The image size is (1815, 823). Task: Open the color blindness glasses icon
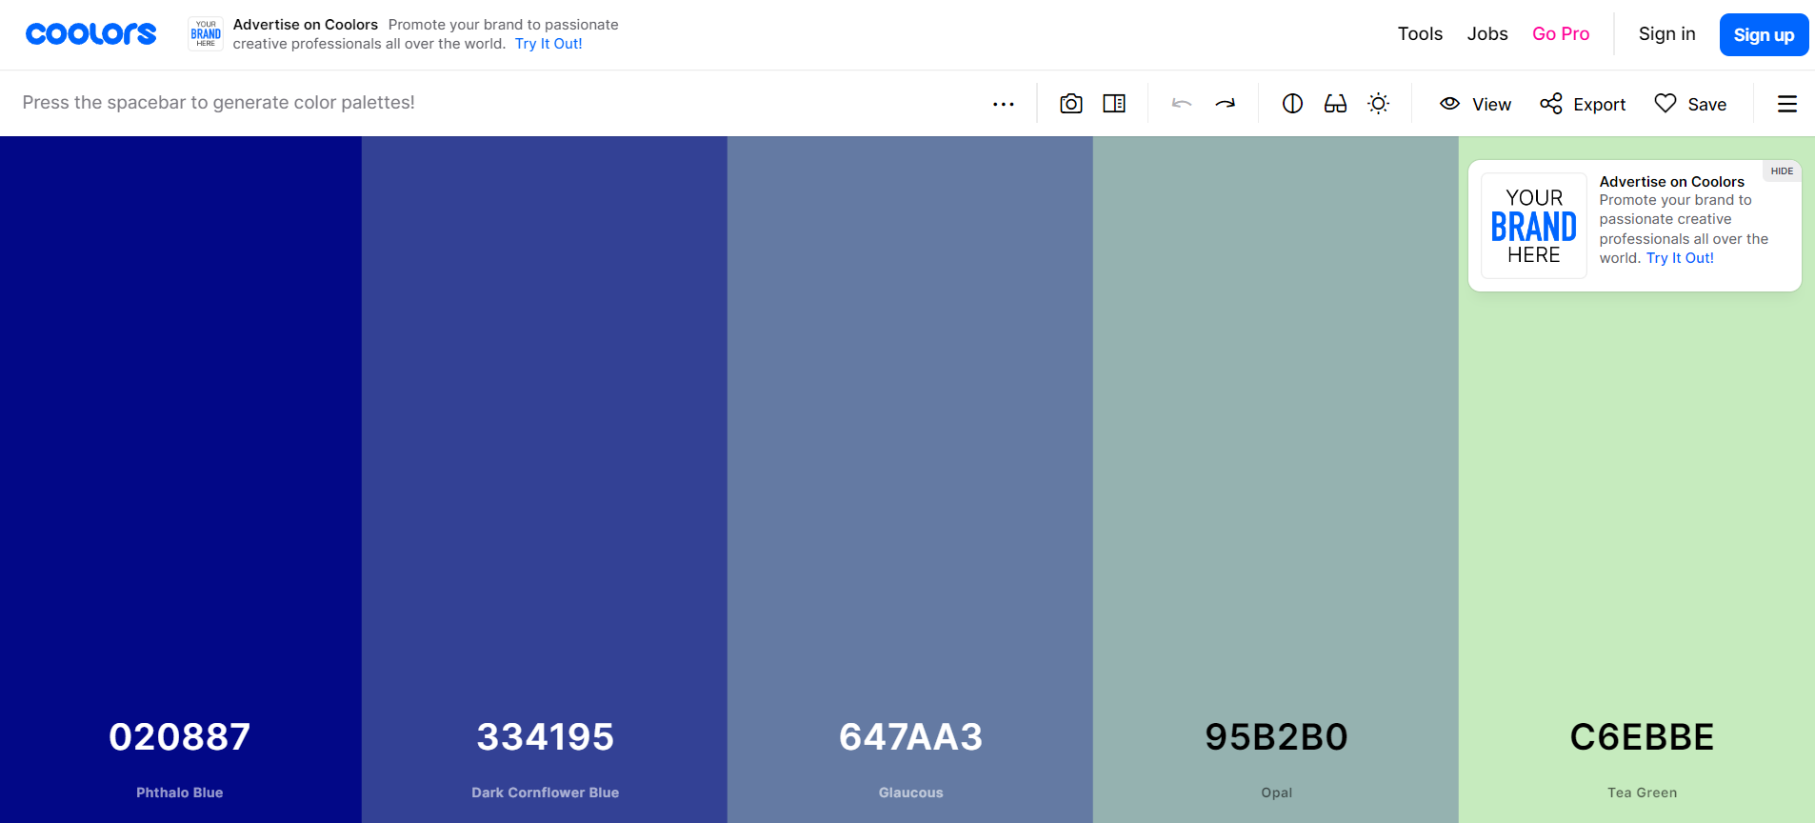click(x=1335, y=104)
